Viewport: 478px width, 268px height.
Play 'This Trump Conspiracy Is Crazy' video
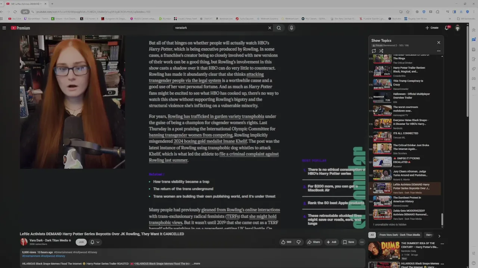point(405,84)
